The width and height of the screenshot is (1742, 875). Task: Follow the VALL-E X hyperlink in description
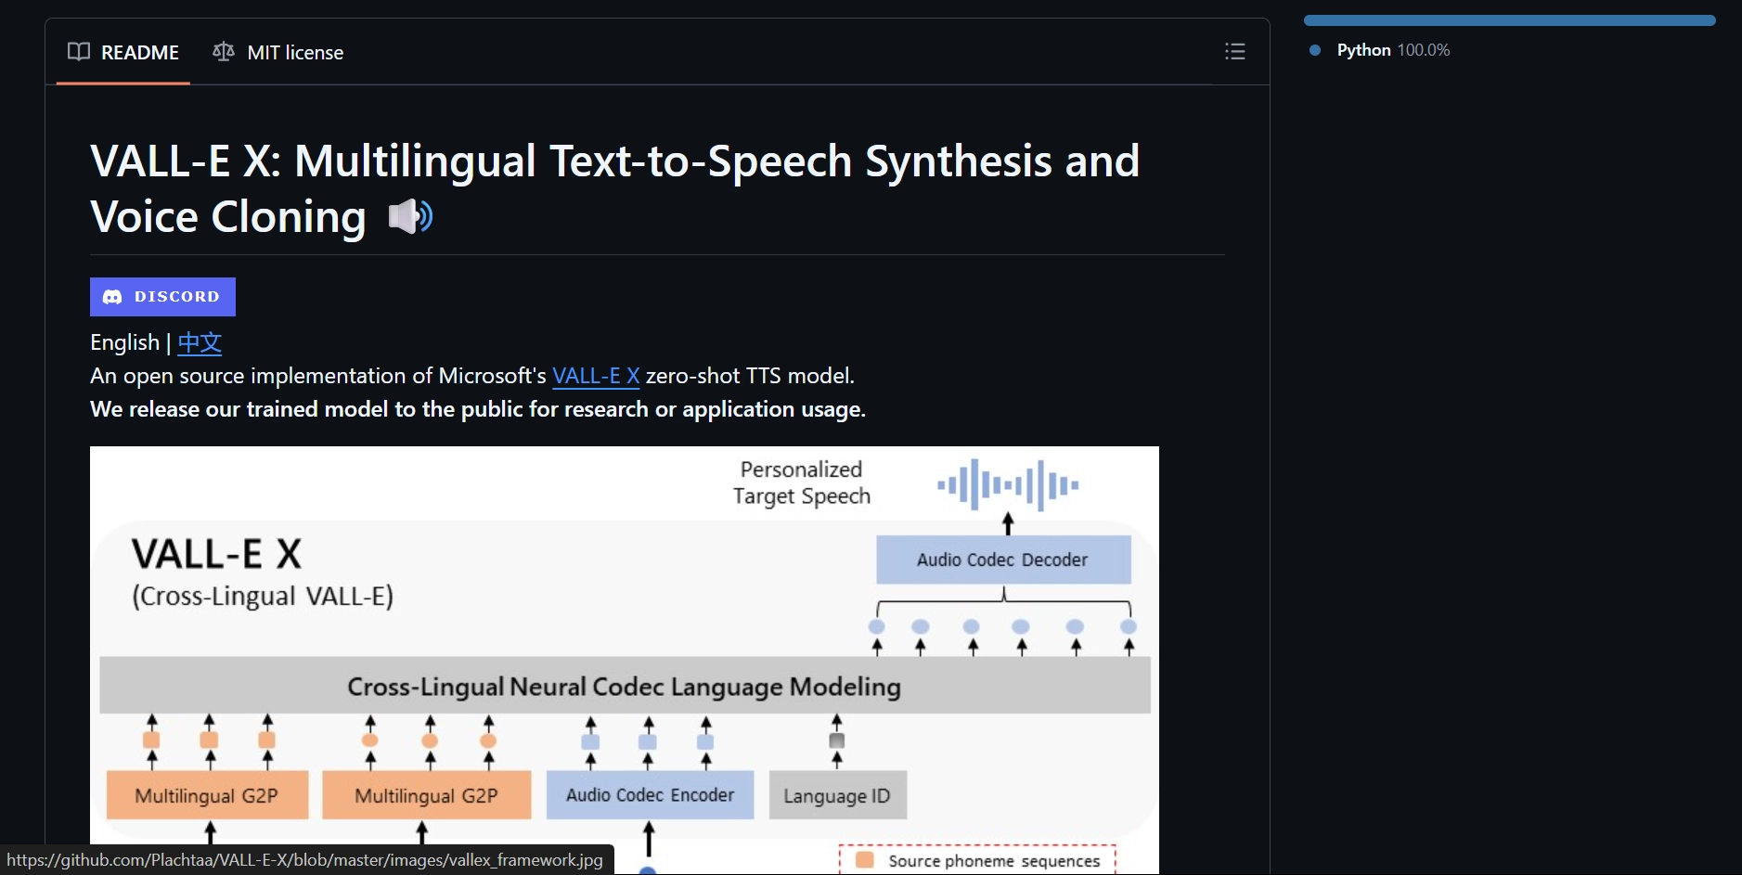(596, 376)
